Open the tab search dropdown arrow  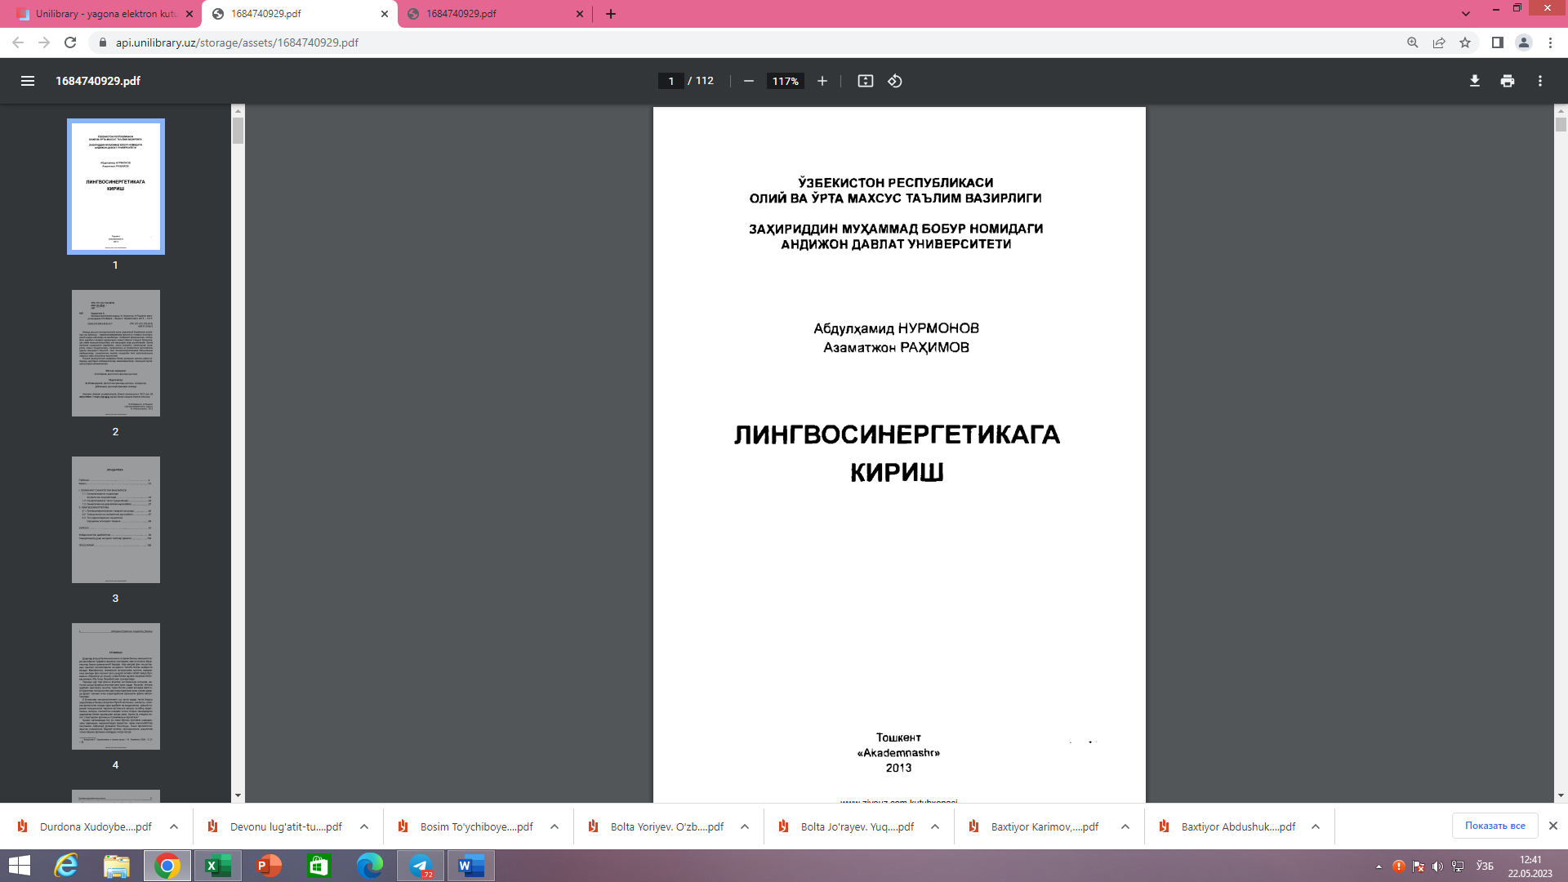coord(1468,13)
